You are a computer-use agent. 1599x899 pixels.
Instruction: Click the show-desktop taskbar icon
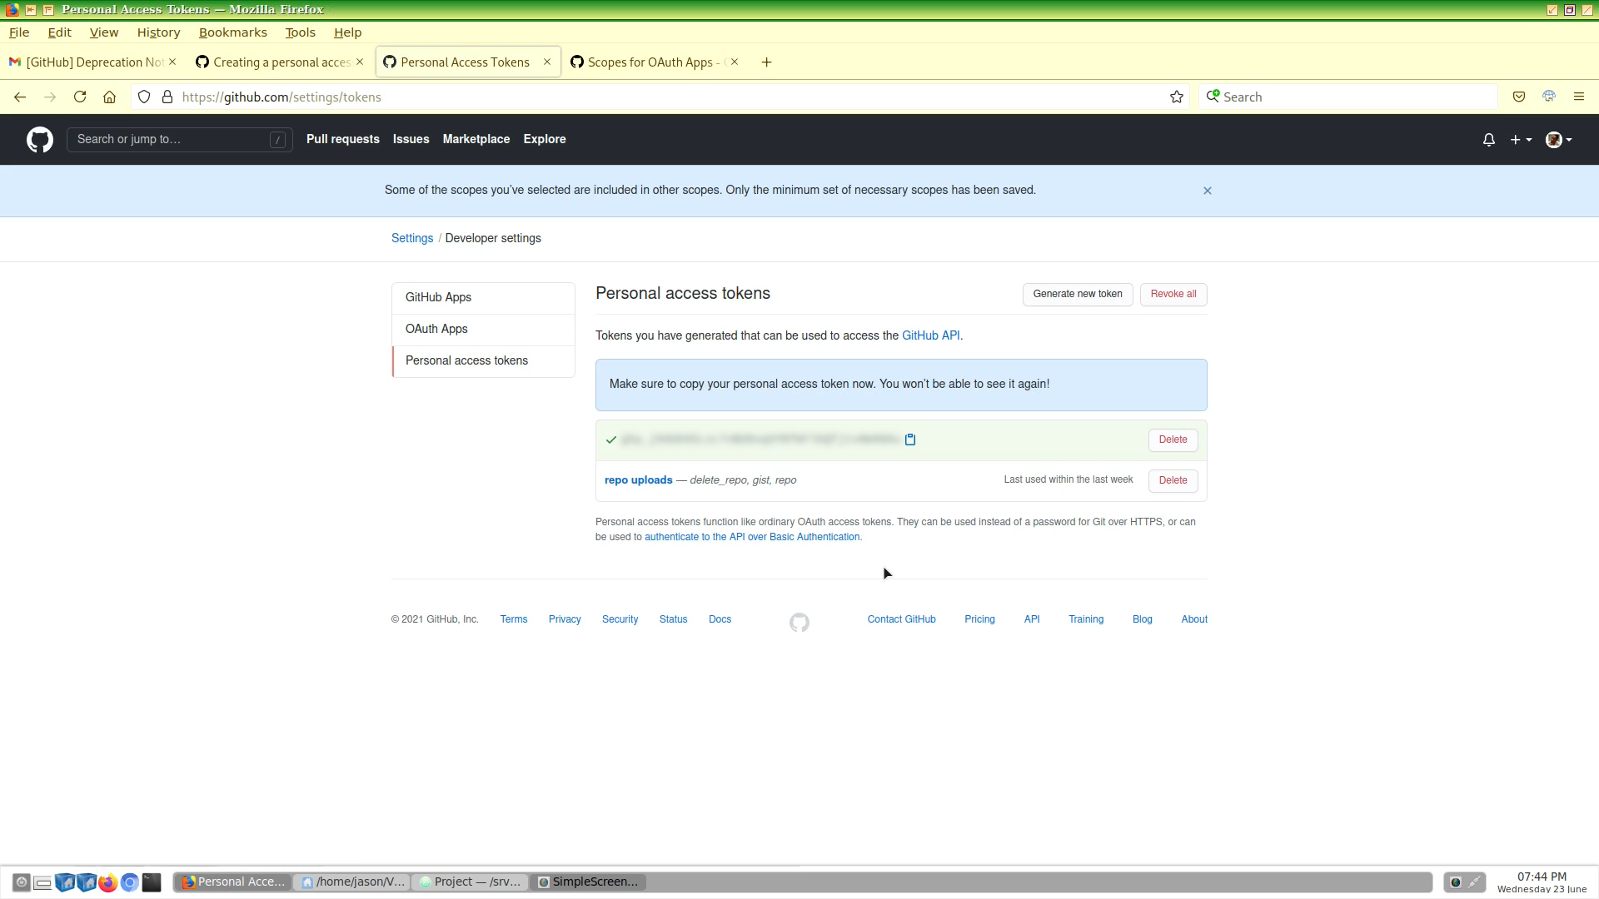click(43, 882)
